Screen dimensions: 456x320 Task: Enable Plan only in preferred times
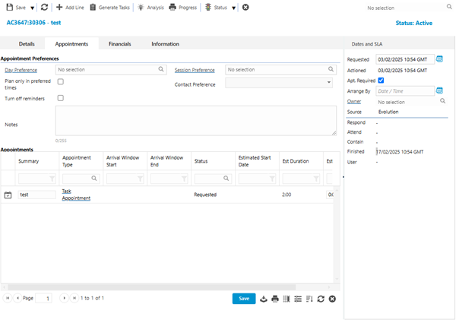(x=61, y=81)
